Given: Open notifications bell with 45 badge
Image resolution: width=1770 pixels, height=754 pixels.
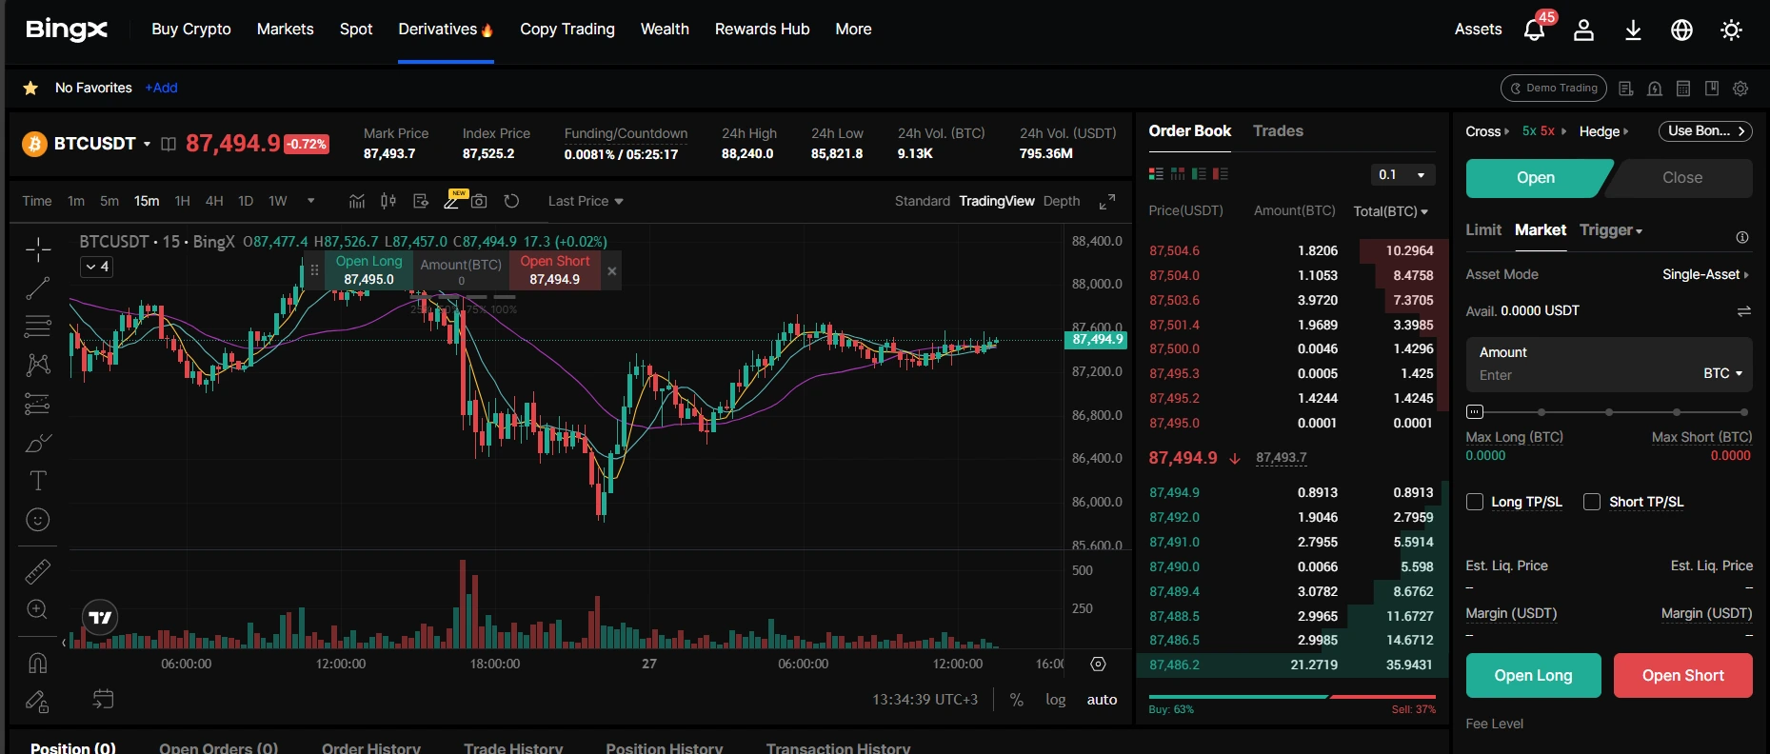Looking at the screenshot, I should point(1535,30).
